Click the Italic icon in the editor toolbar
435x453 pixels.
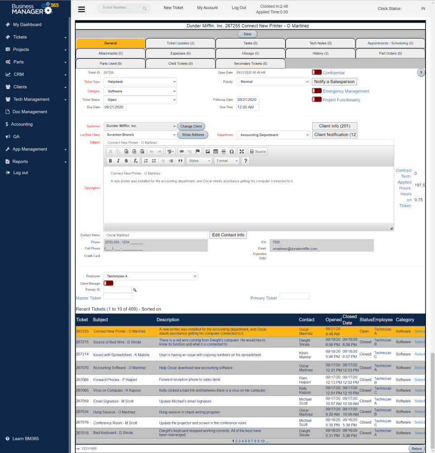[118, 161]
